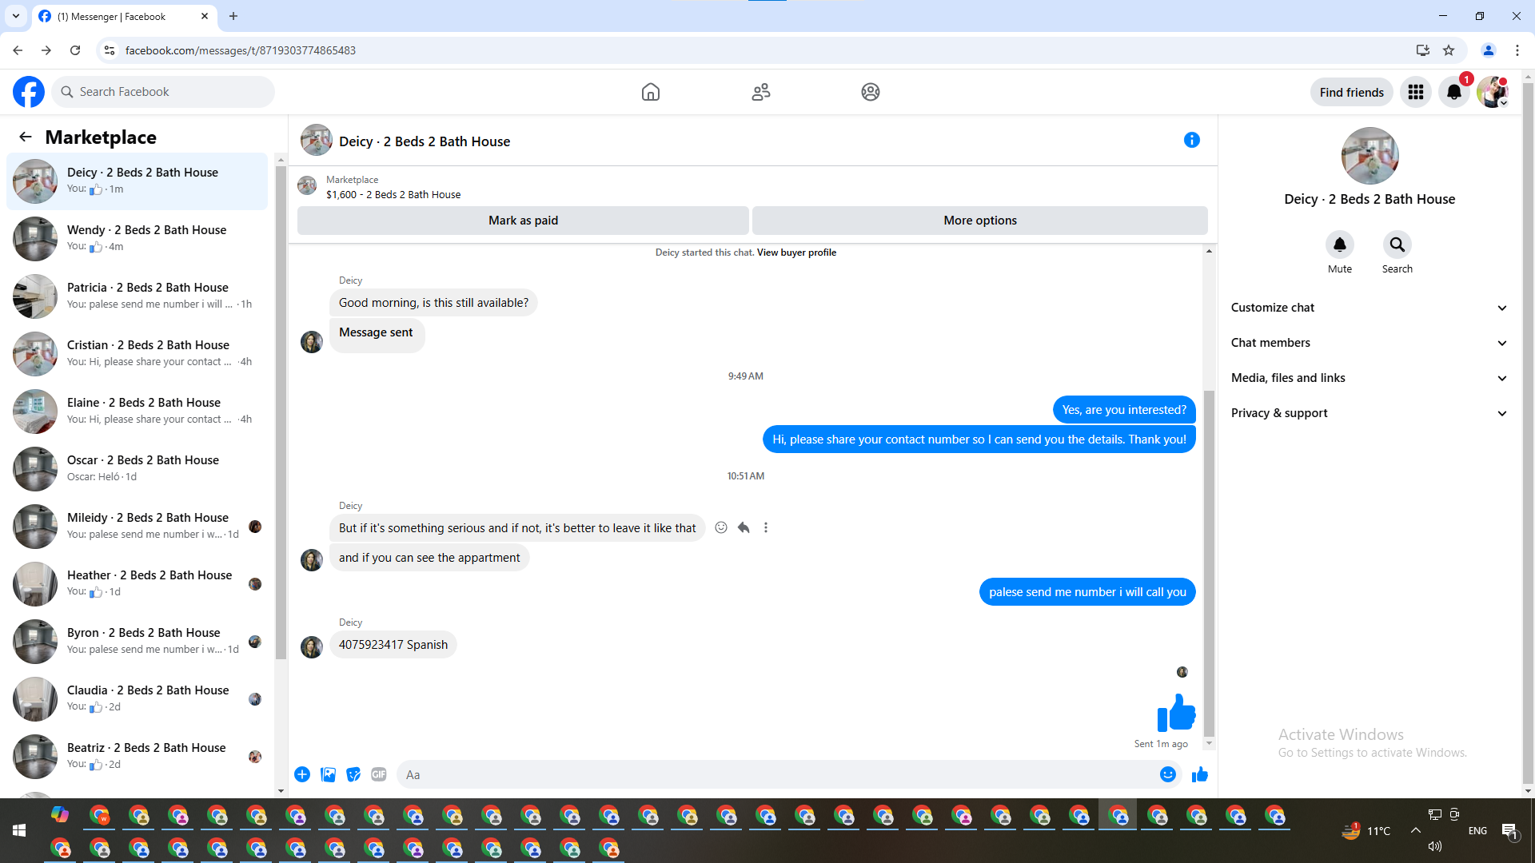This screenshot has width=1535, height=863.
Task: Click the Find friends button
Action: (1352, 92)
